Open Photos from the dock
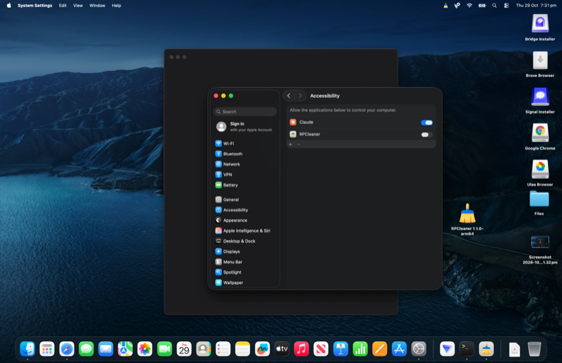562x363 pixels. click(x=145, y=349)
